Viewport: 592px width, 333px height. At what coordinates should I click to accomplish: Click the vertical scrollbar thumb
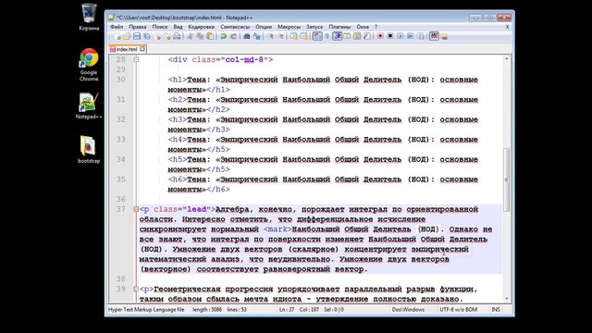tap(507, 179)
